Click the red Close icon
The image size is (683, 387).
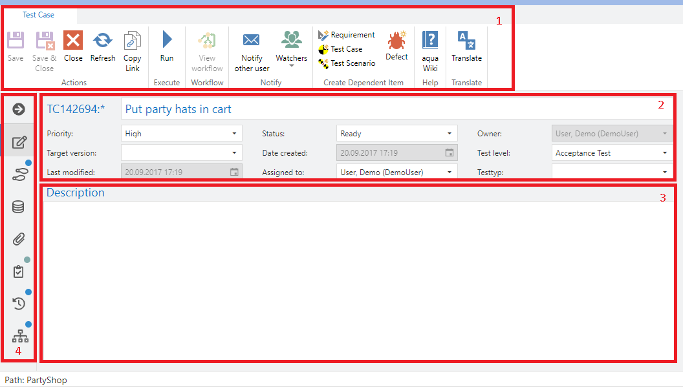73,41
